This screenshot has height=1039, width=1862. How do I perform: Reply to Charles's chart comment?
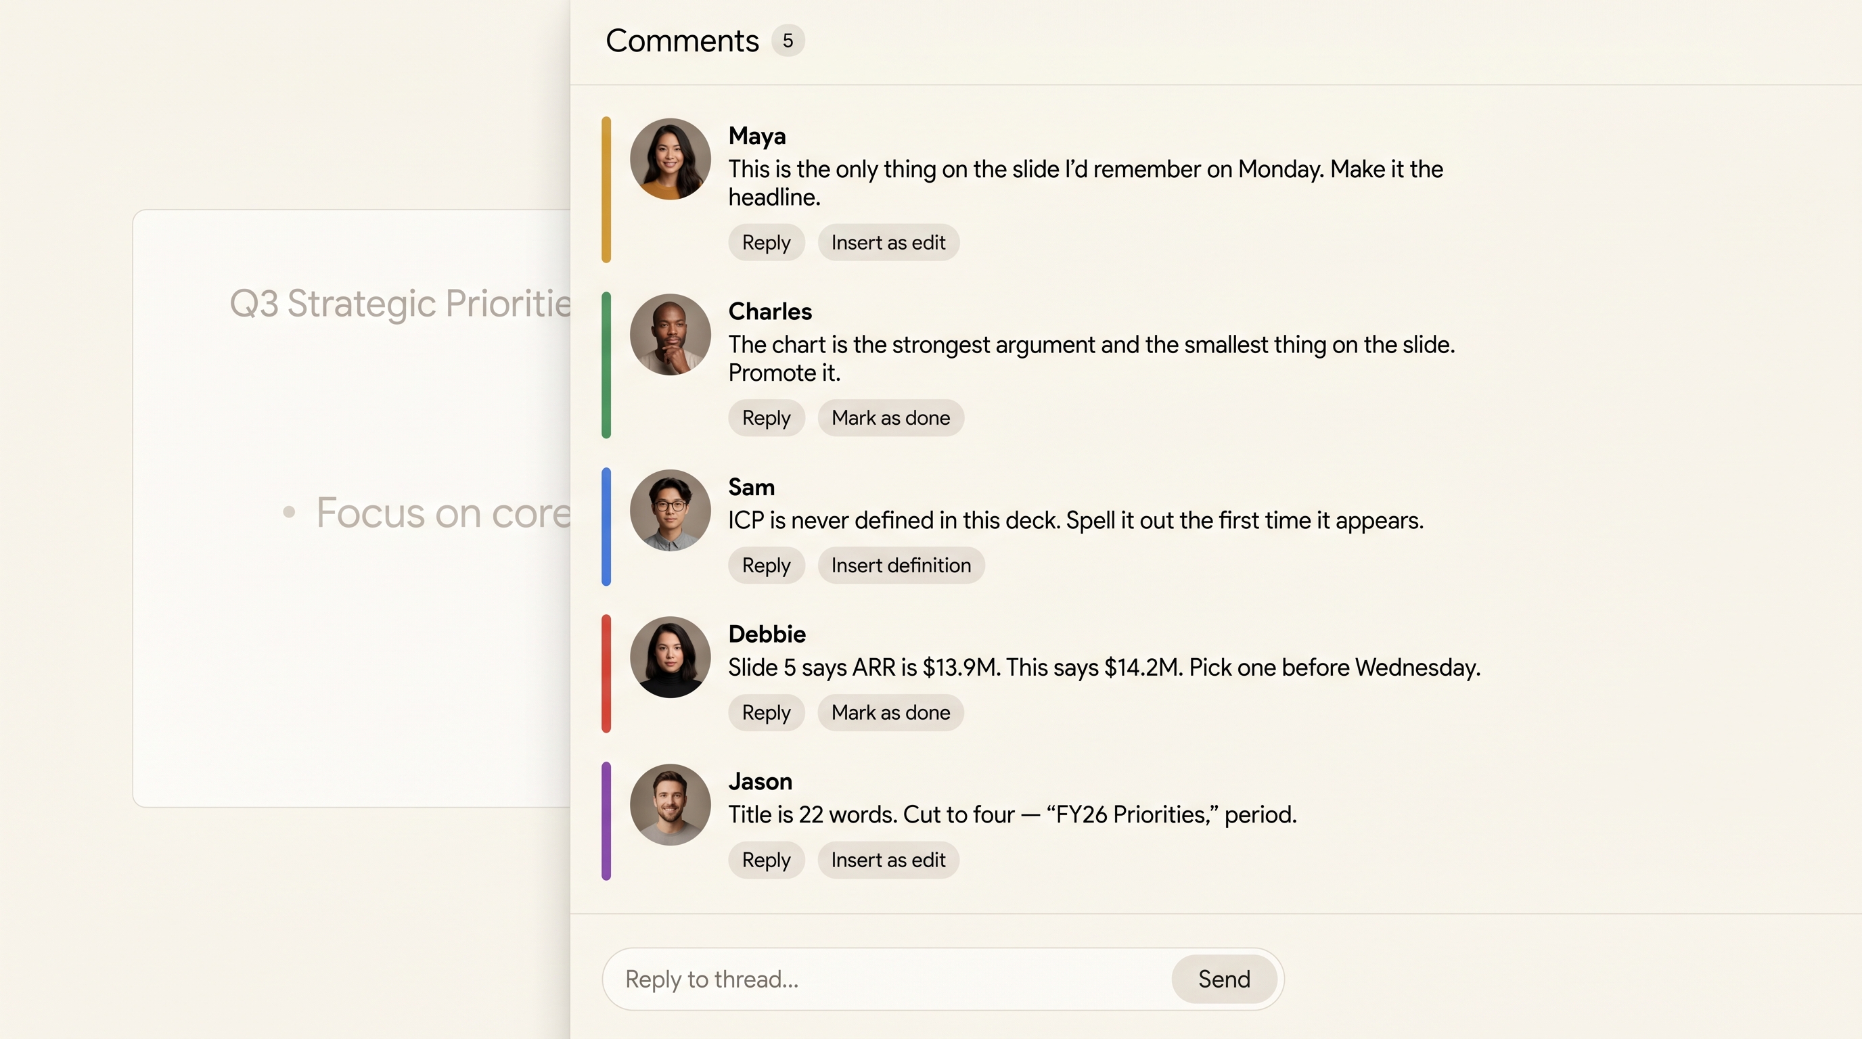pyautogui.click(x=766, y=418)
